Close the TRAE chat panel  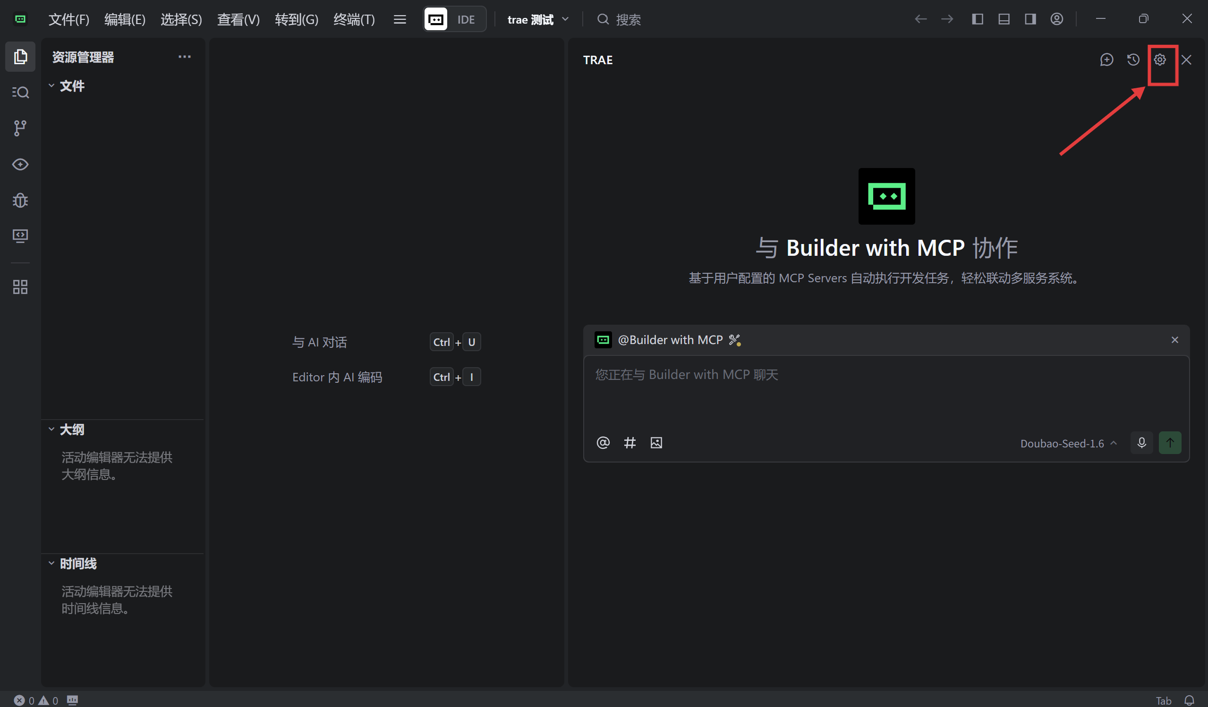[x=1186, y=60]
